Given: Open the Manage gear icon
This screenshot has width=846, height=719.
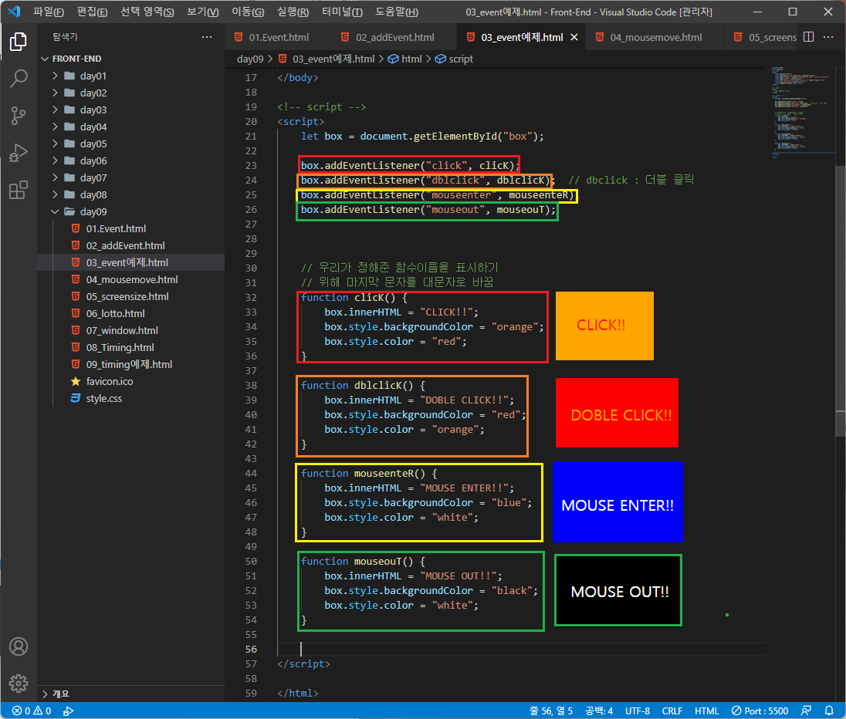Looking at the screenshot, I should coord(19,683).
